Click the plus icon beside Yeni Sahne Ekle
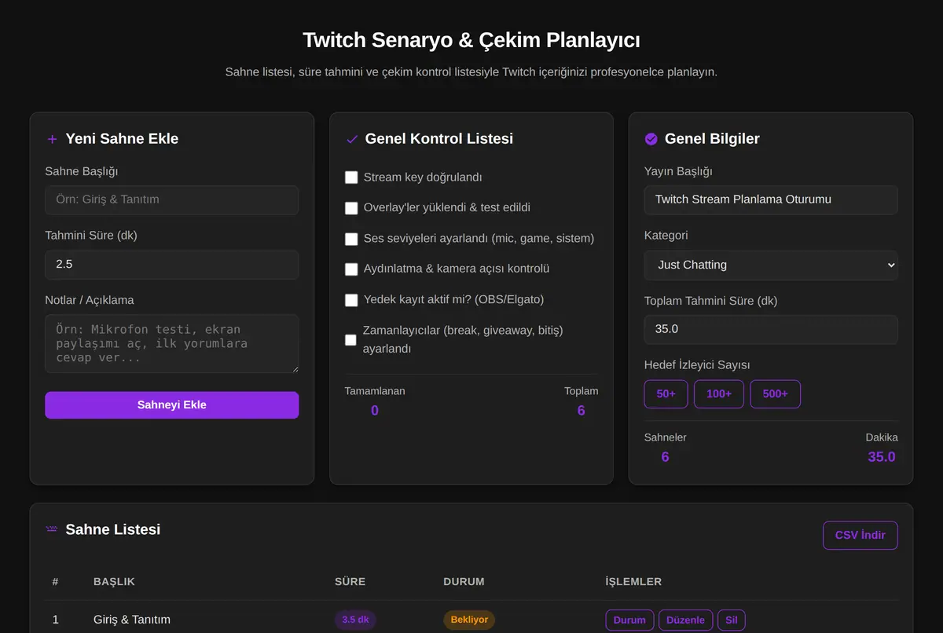The width and height of the screenshot is (943, 633). 52,139
